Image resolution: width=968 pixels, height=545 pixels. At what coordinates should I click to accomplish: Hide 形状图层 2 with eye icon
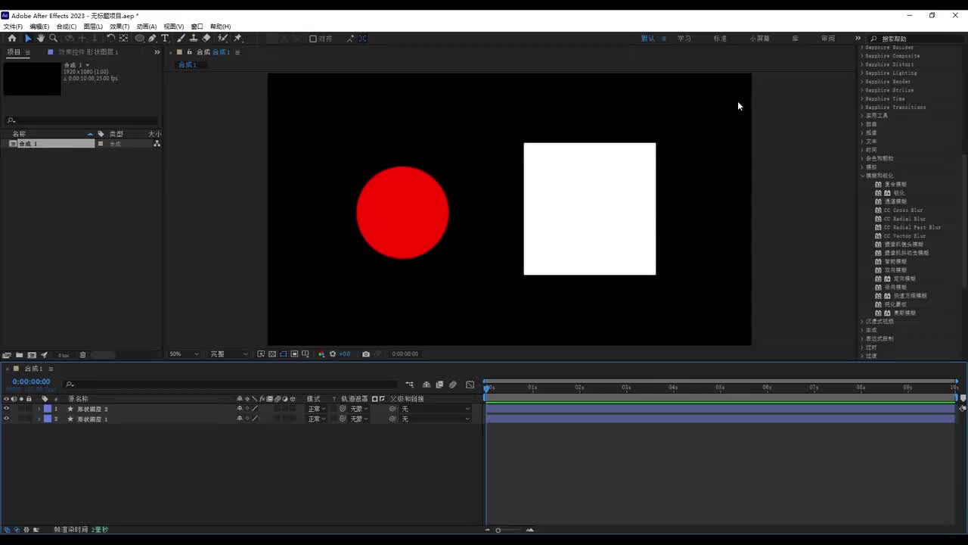pyautogui.click(x=6, y=409)
